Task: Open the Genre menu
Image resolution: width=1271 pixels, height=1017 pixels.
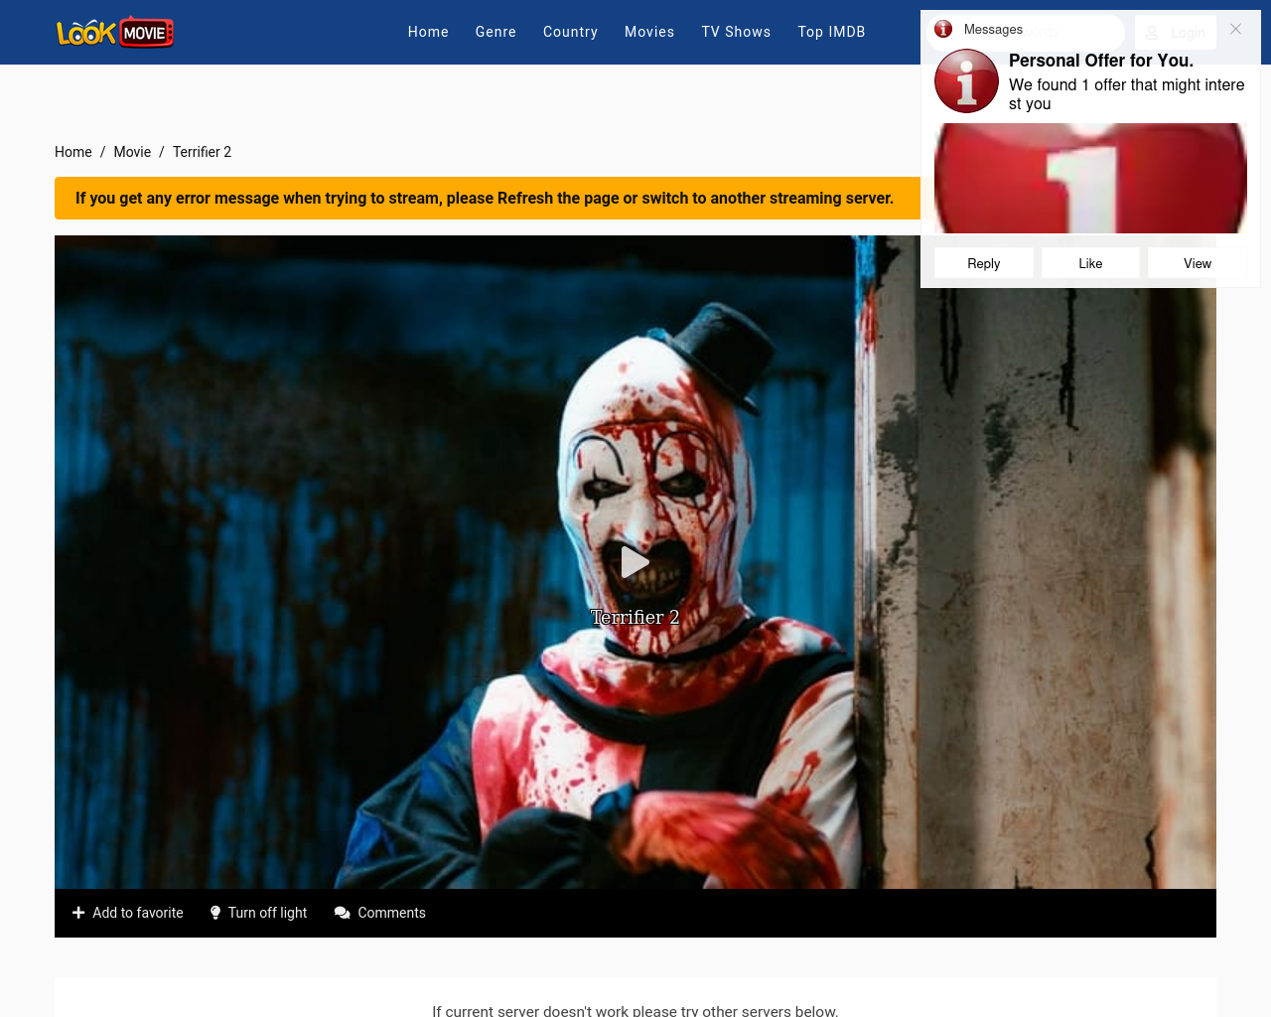Action: (x=495, y=32)
